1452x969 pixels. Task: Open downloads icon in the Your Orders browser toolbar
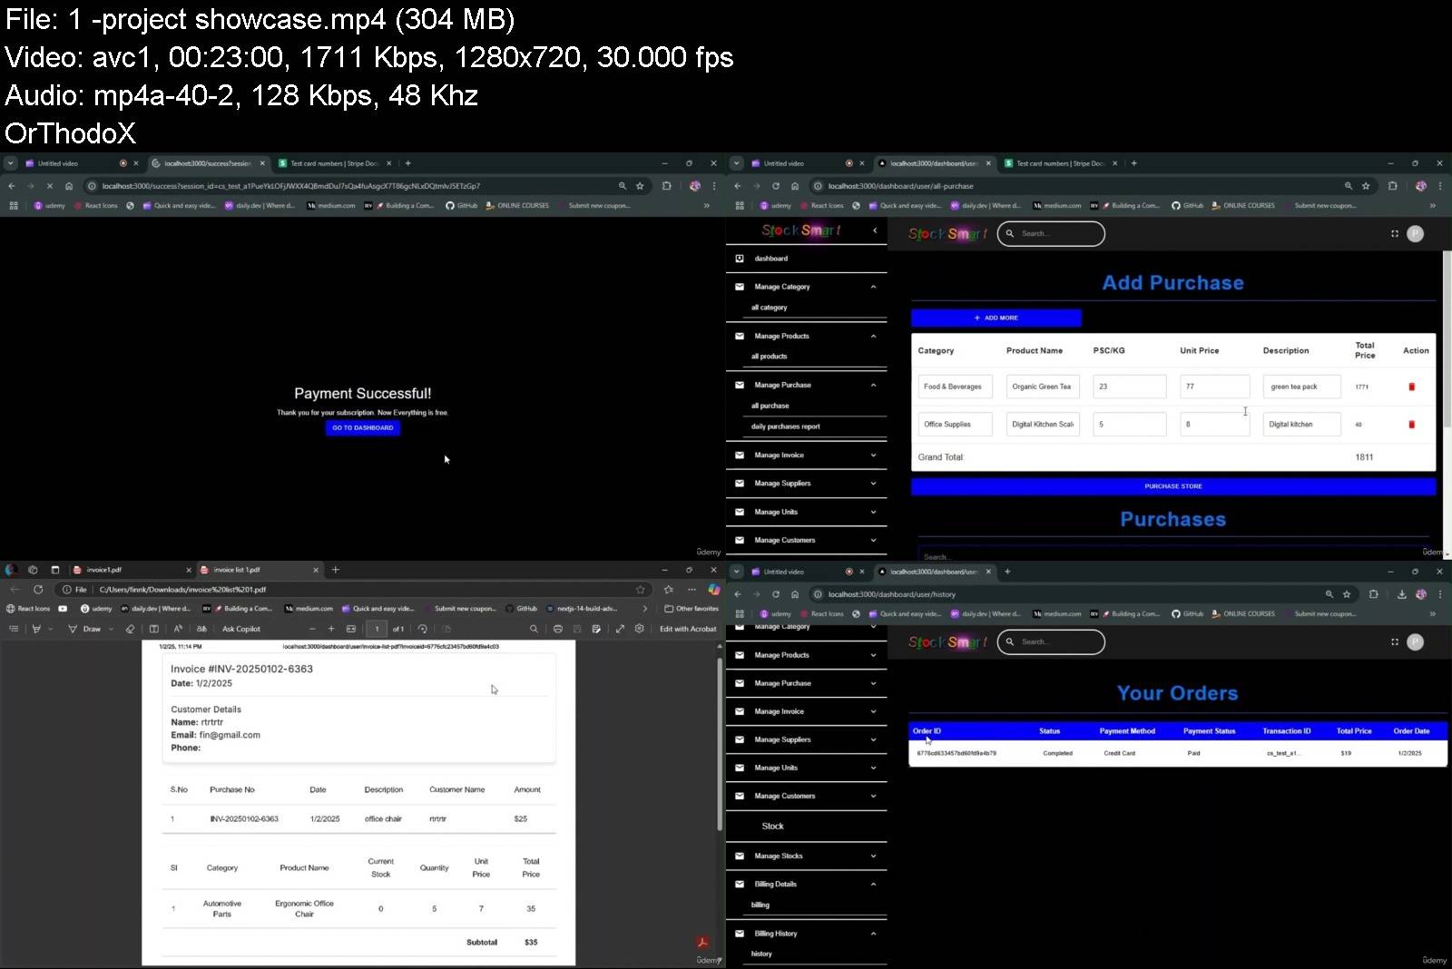[x=1401, y=594]
